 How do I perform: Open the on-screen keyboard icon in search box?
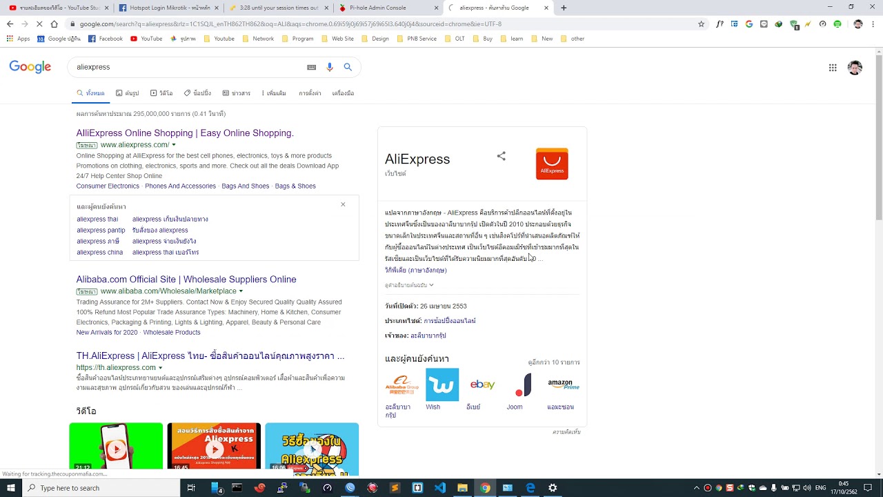(x=311, y=67)
